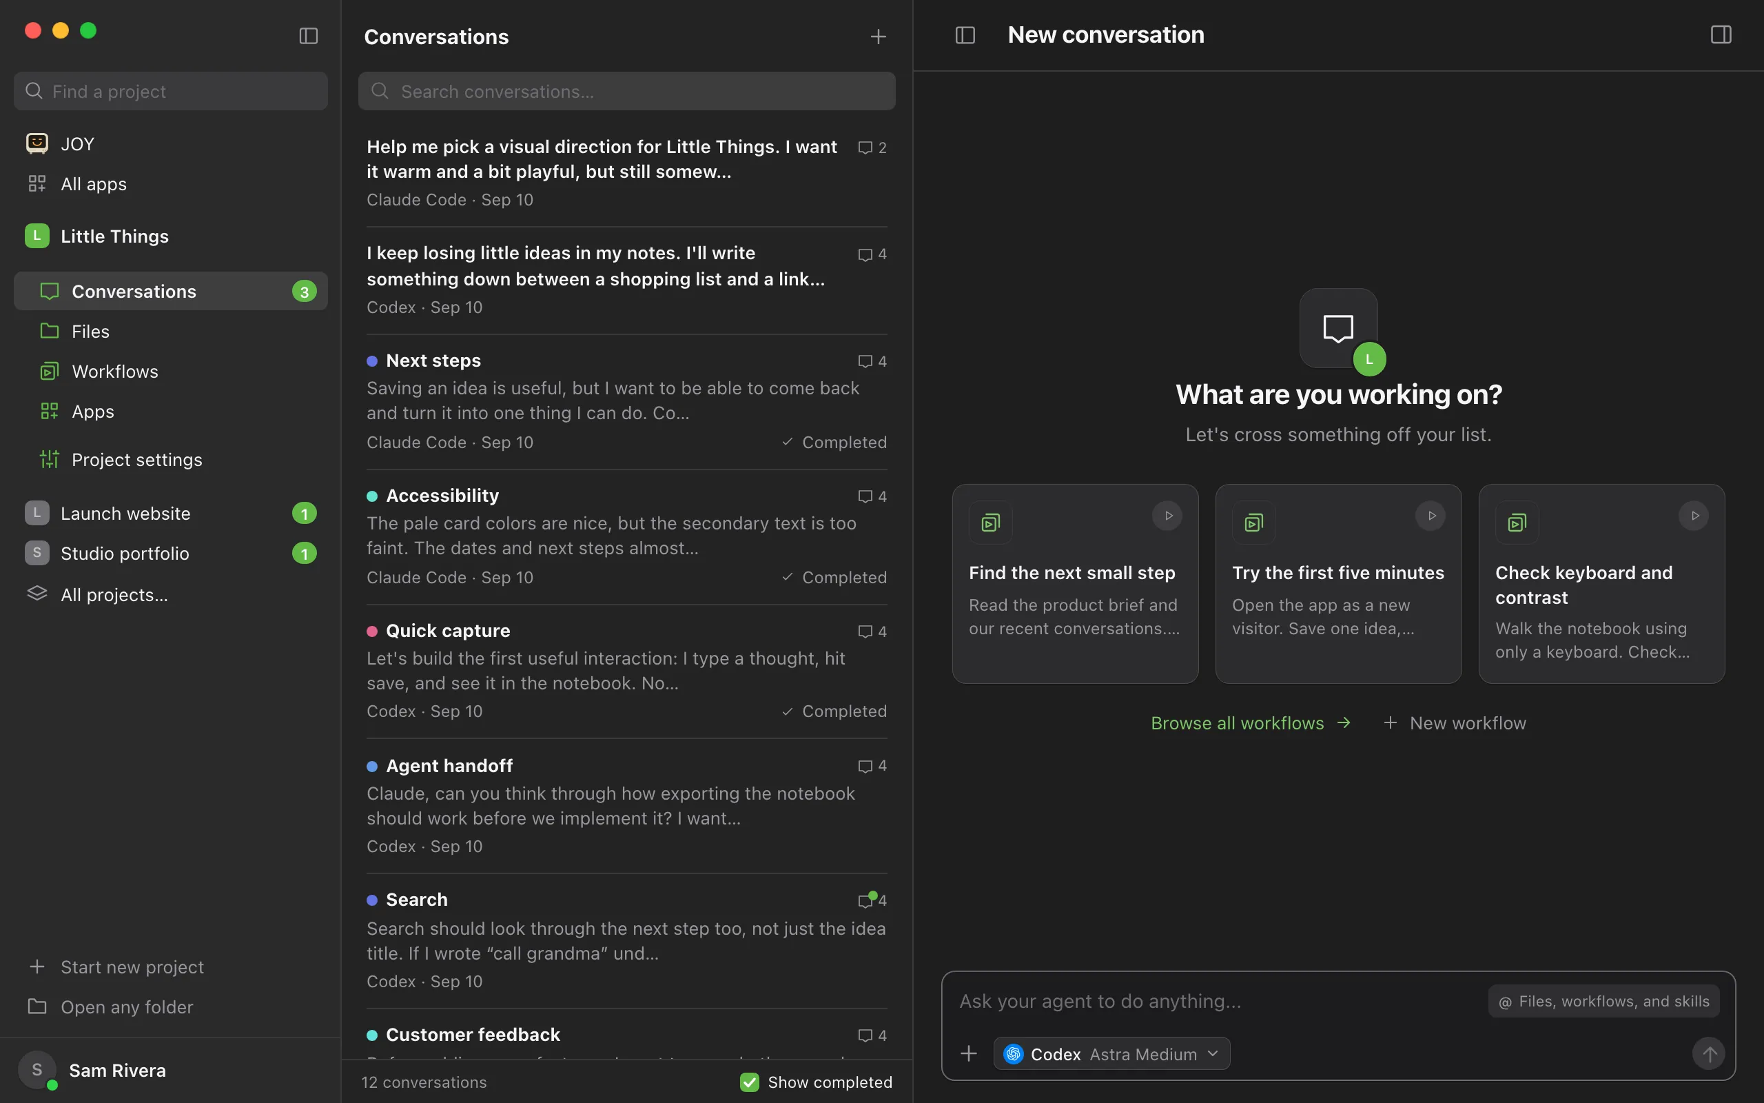1764x1103 pixels.
Task: Open any folder from sidebar
Action: click(x=171, y=1006)
